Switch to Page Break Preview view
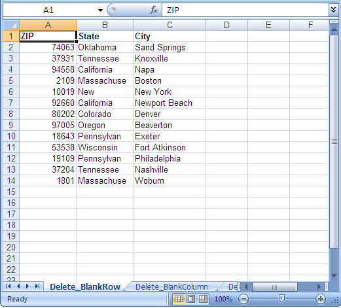Image resolution: width=341 pixels, height=308 pixels. tap(203, 299)
